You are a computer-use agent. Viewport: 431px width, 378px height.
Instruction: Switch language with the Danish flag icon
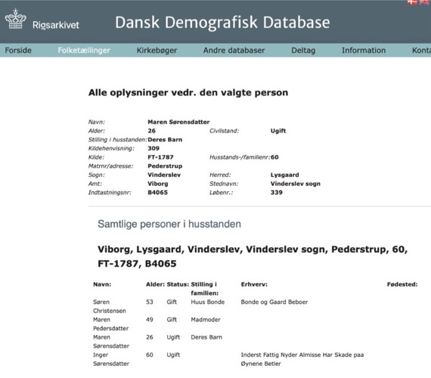(412, 2)
